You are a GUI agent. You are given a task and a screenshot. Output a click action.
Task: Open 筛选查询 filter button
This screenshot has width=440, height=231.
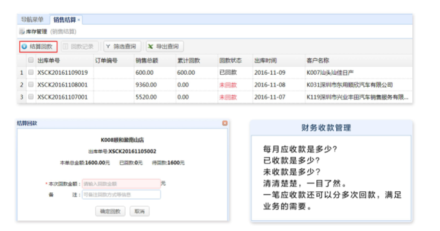122,46
